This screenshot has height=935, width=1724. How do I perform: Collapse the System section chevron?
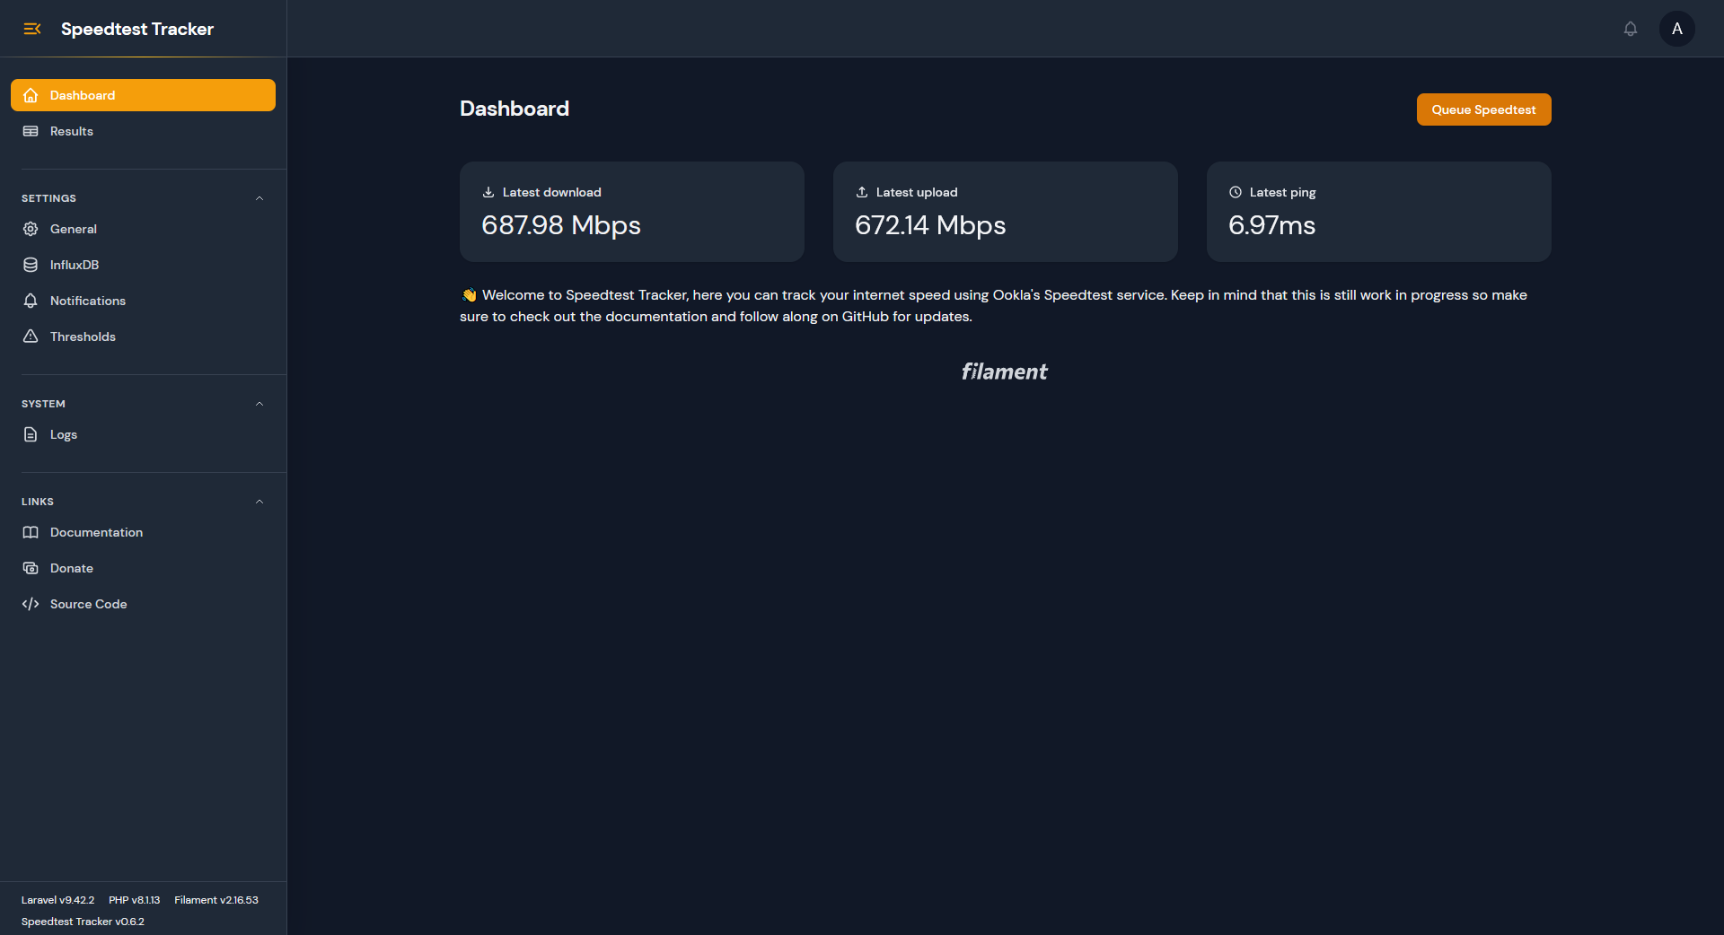[259, 404]
